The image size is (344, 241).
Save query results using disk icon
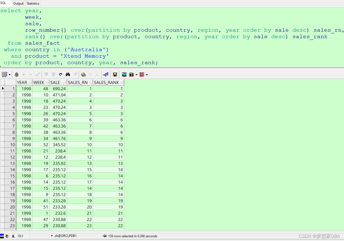[115, 74]
